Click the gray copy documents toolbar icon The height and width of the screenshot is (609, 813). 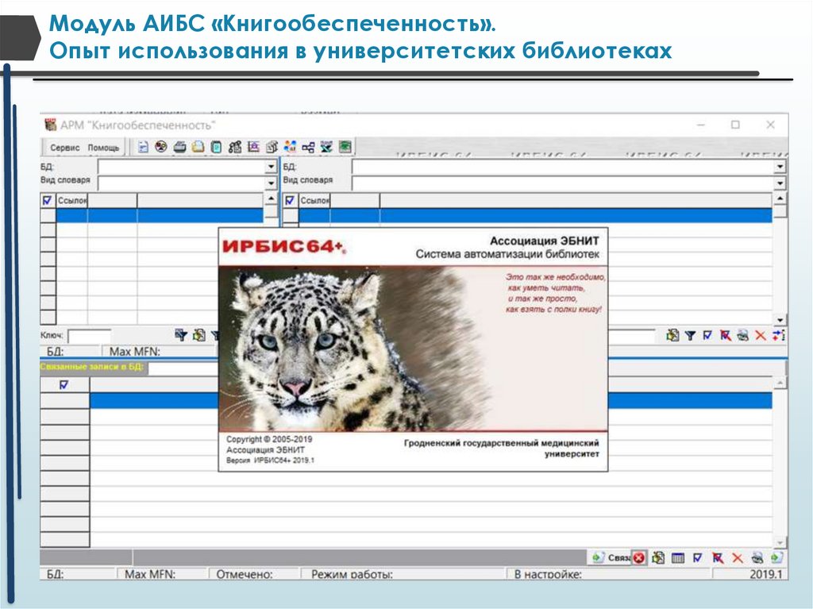pos(272,147)
